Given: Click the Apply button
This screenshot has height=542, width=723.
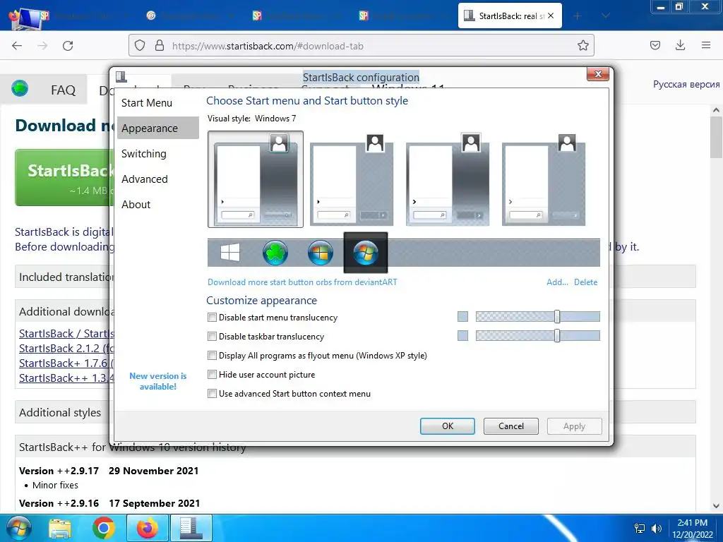Looking at the screenshot, I should pyautogui.click(x=575, y=426).
